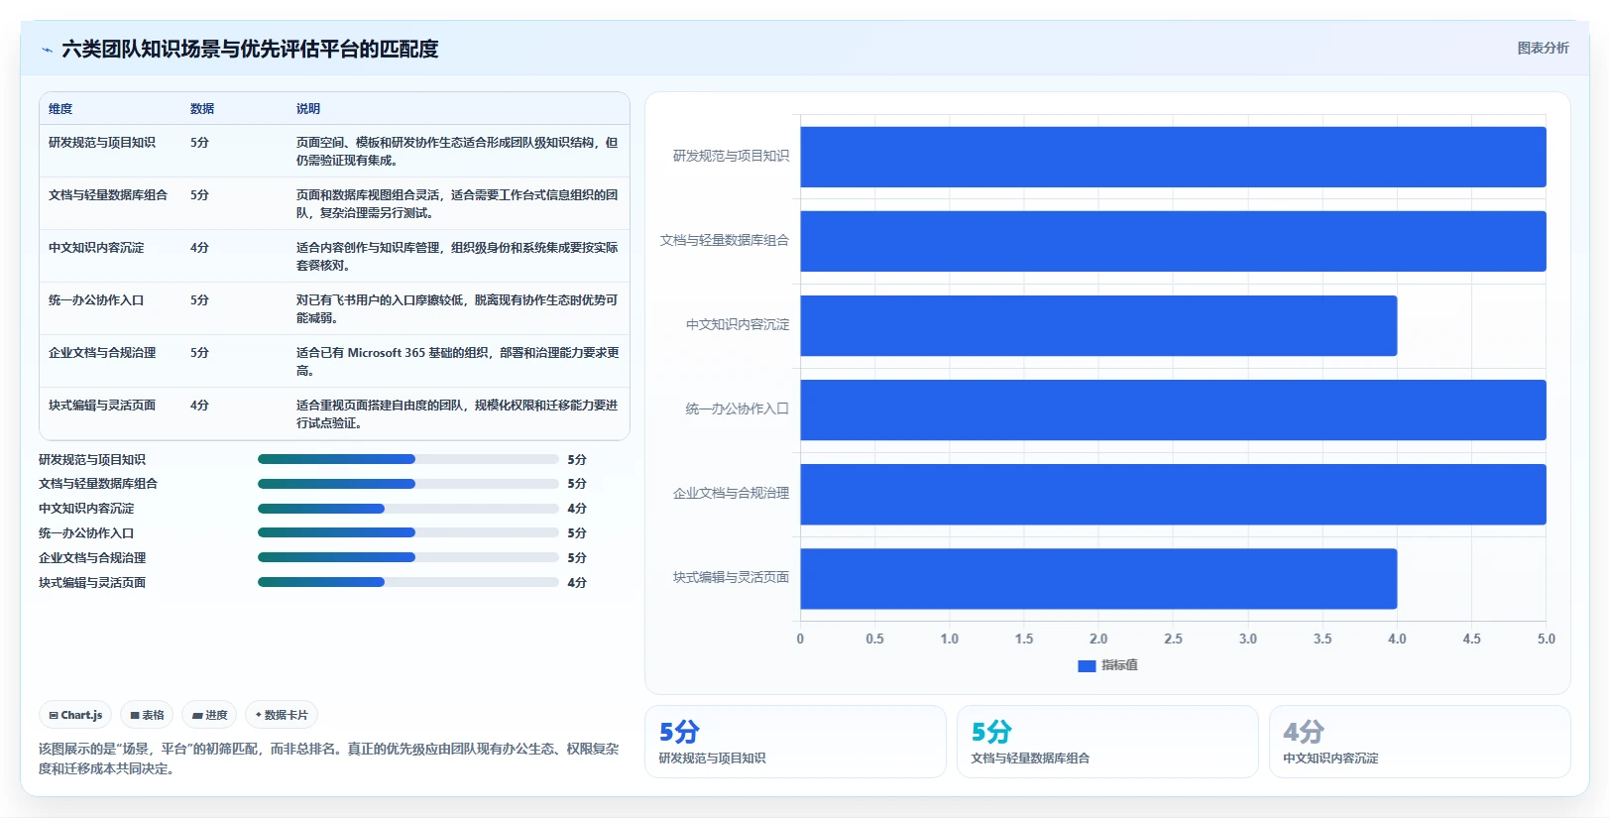1610x818 pixels.
Task: Click the description about 飞书用户的入口摩擦较低
Action: point(458,309)
